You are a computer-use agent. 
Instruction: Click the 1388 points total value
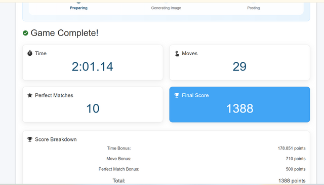click(292, 180)
